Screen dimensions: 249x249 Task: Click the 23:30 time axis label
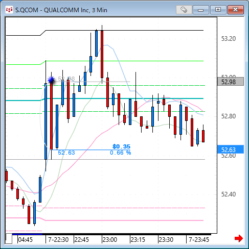coord(166,240)
